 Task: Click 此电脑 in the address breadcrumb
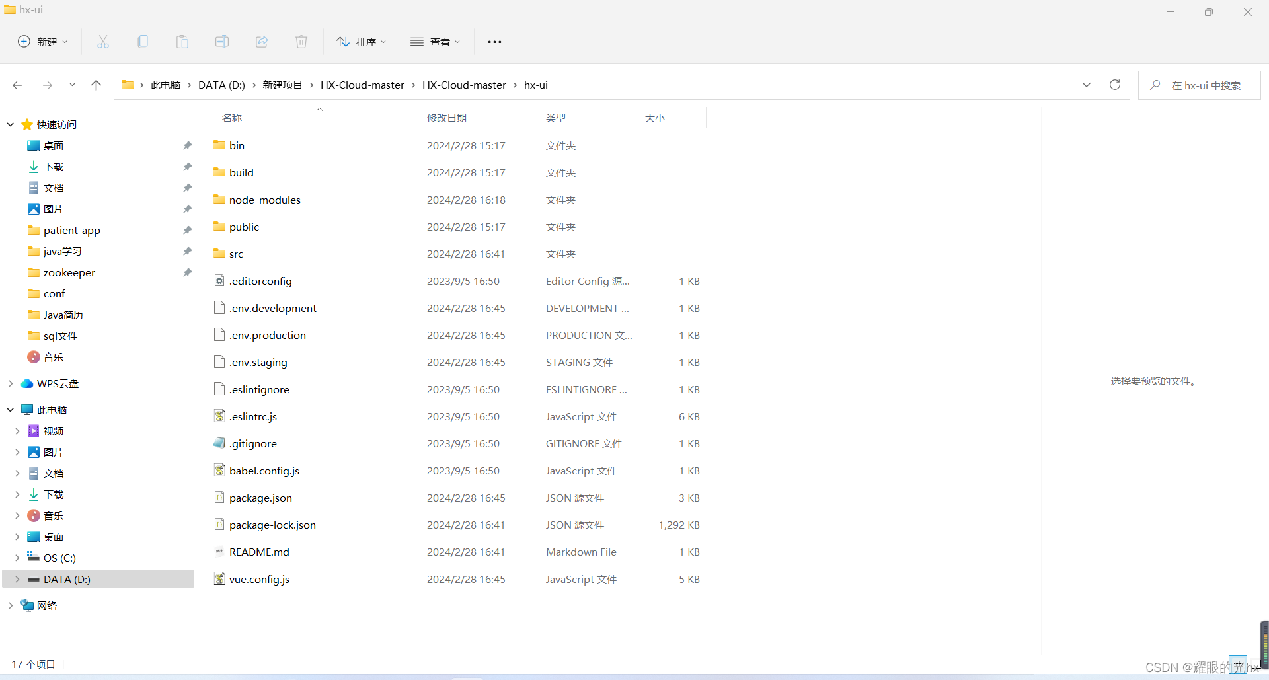point(165,85)
